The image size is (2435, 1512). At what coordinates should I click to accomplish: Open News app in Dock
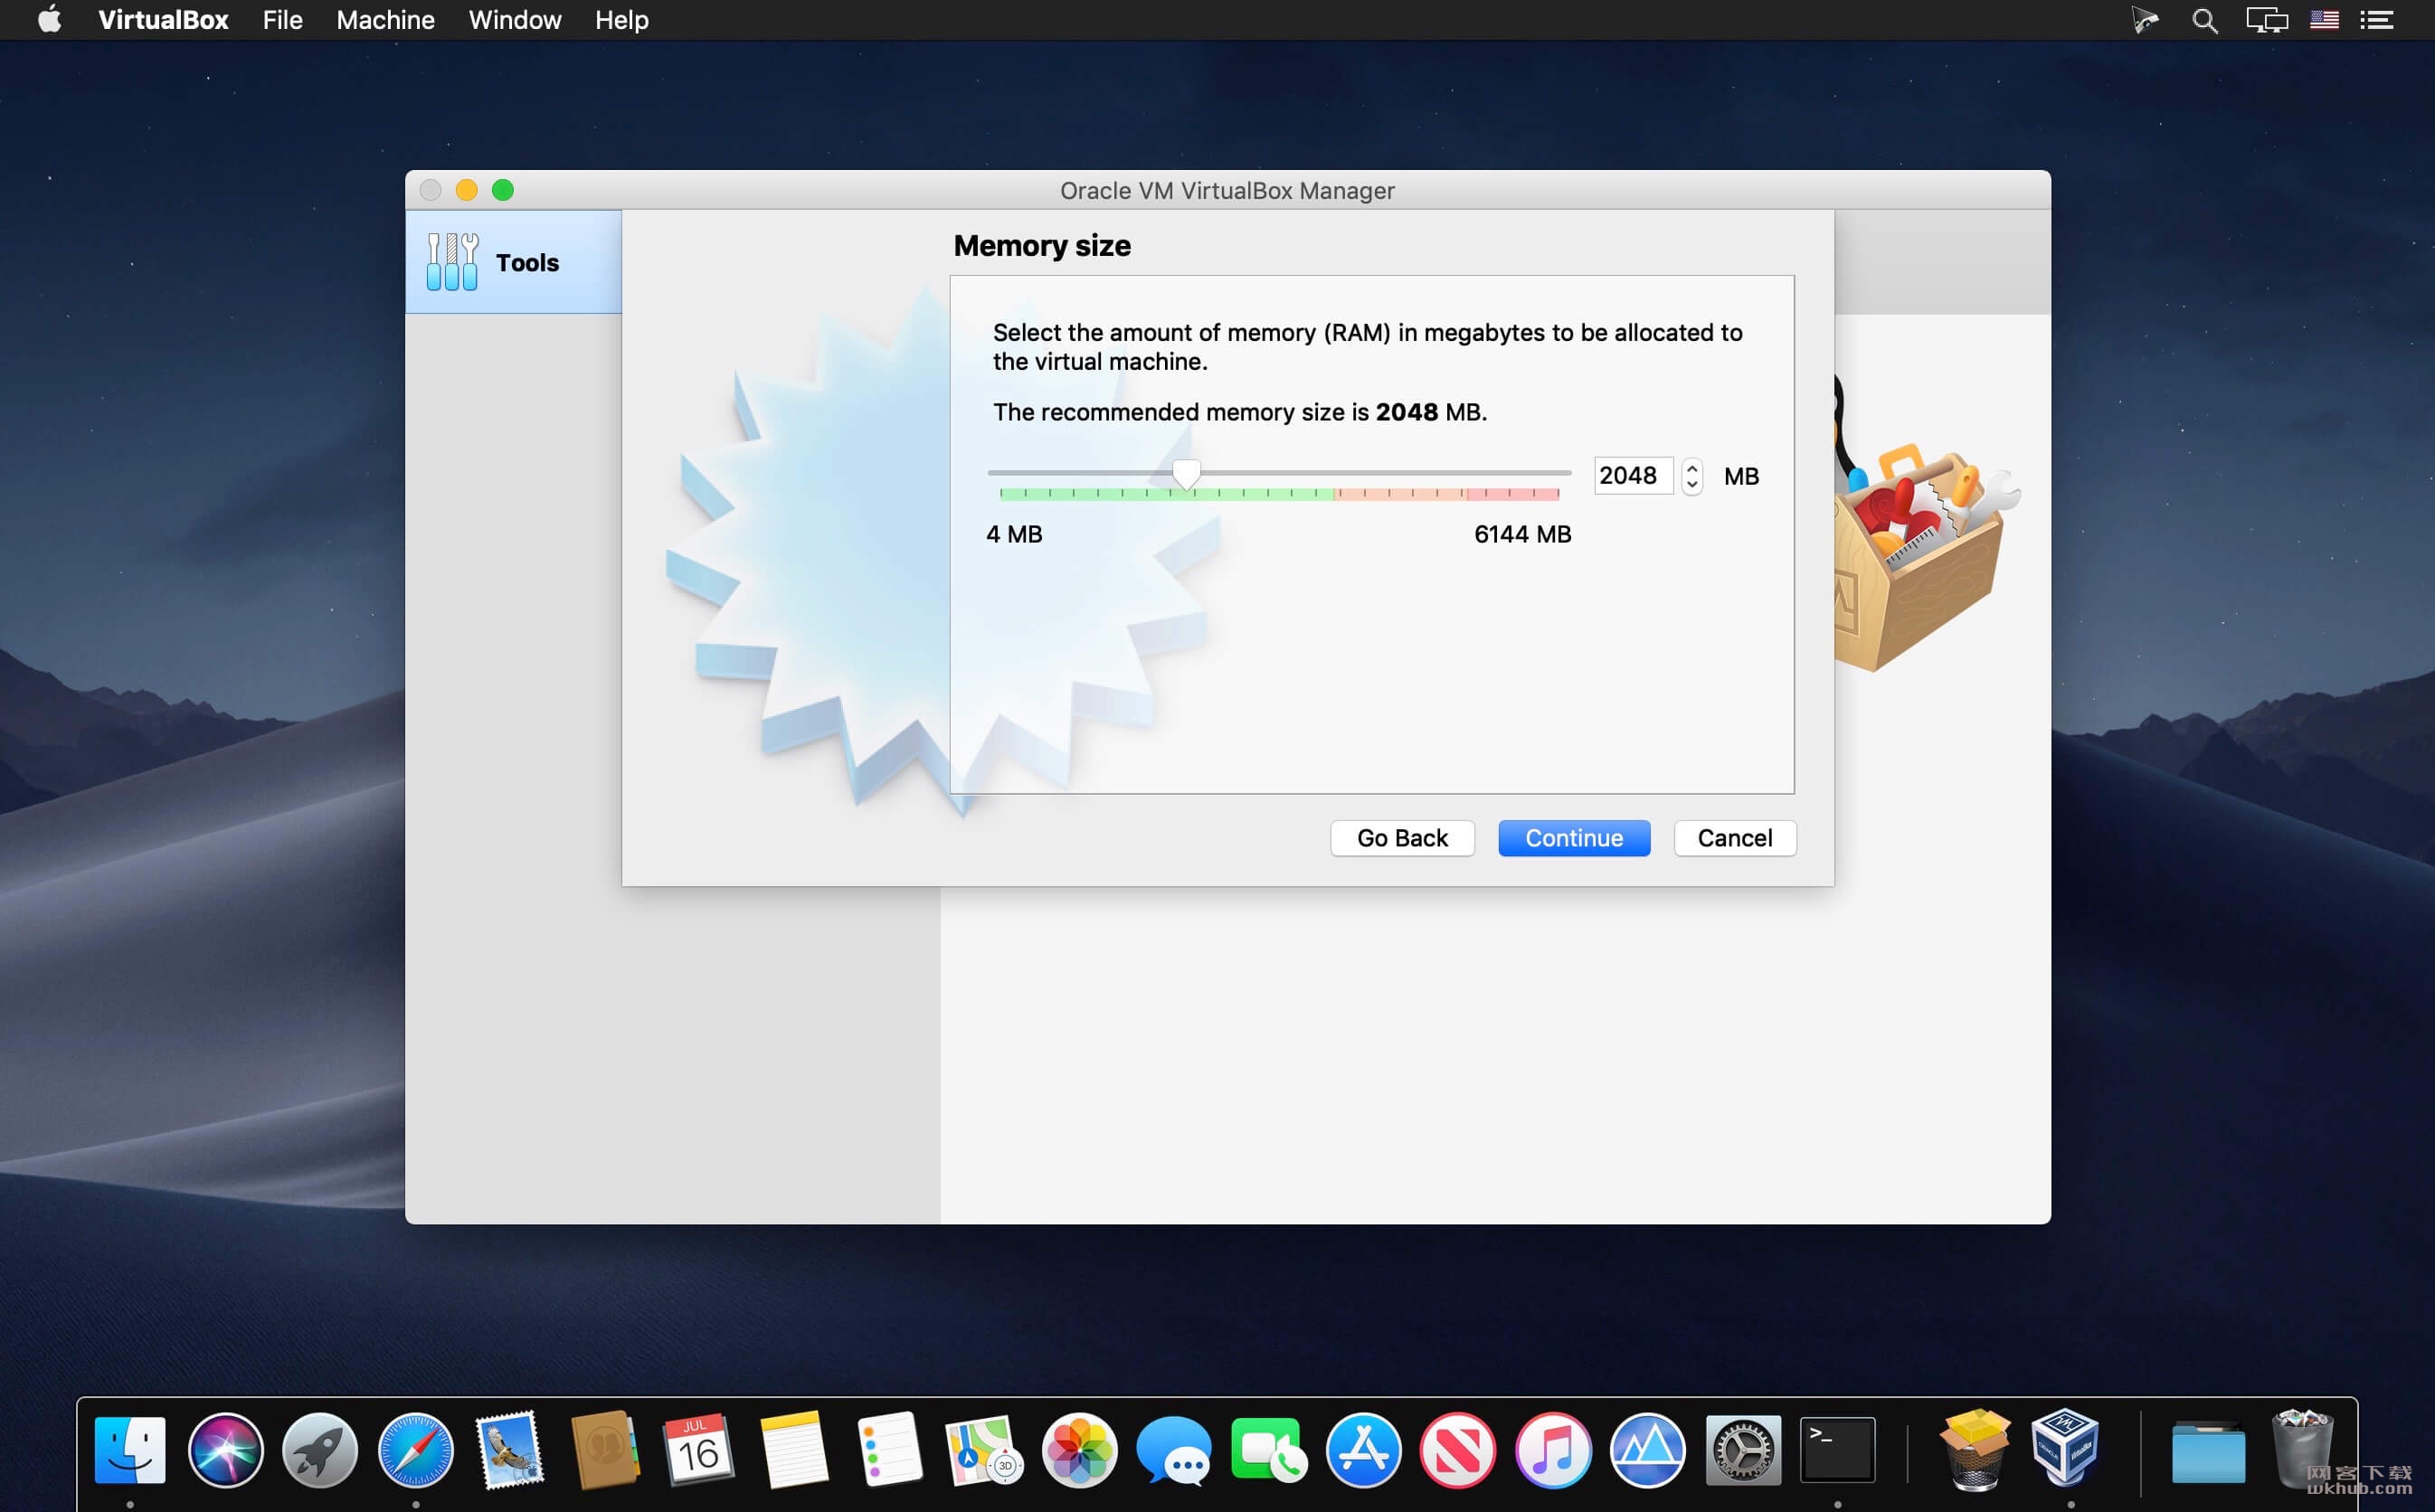click(x=1458, y=1450)
